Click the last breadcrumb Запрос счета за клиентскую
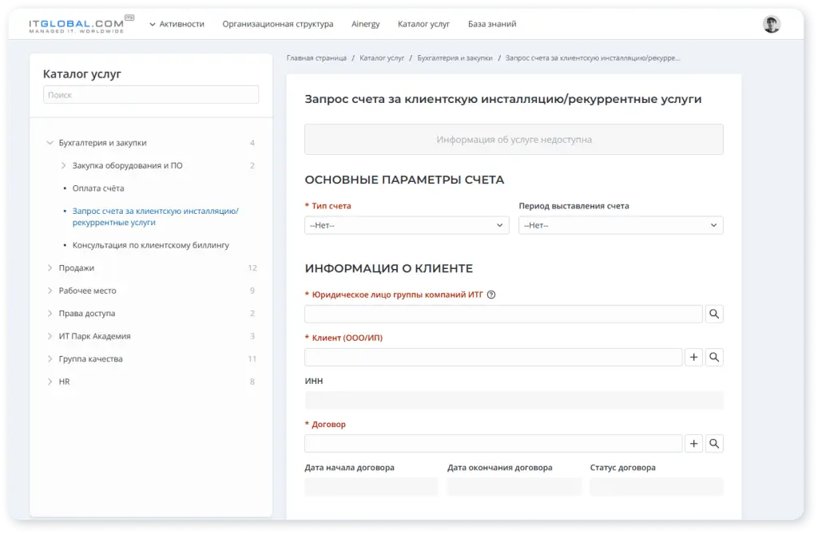This screenshot has width=818, height=534. (x=593, y=58)
